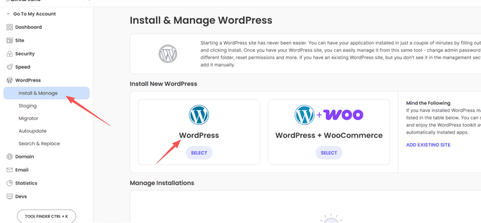
Task: Click the TOOL FINDER CTRL + K button
Action: click(x=46, y=216)
